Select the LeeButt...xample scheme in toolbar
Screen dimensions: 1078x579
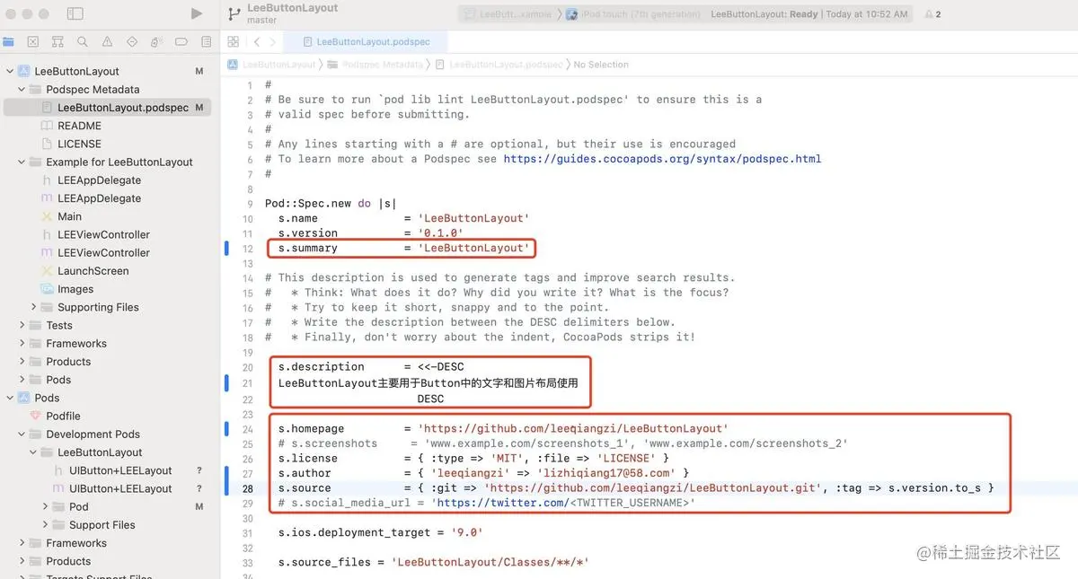pyautogui.click(x=509, y=14)
